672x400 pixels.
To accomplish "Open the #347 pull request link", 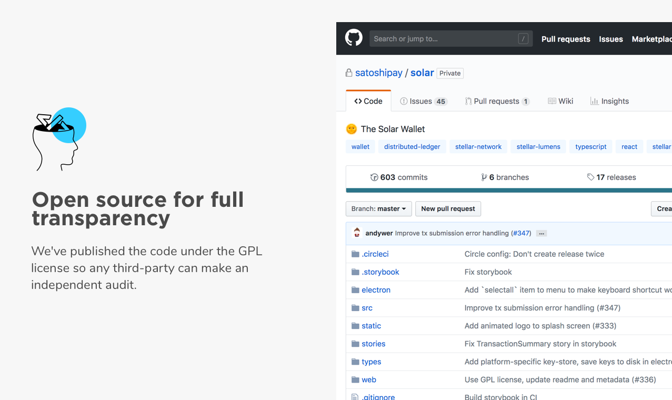I will [x=521, y=233].
